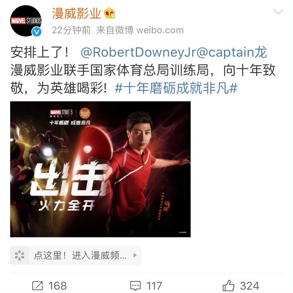Open the 漫威影业 account name

click(76, 14)
